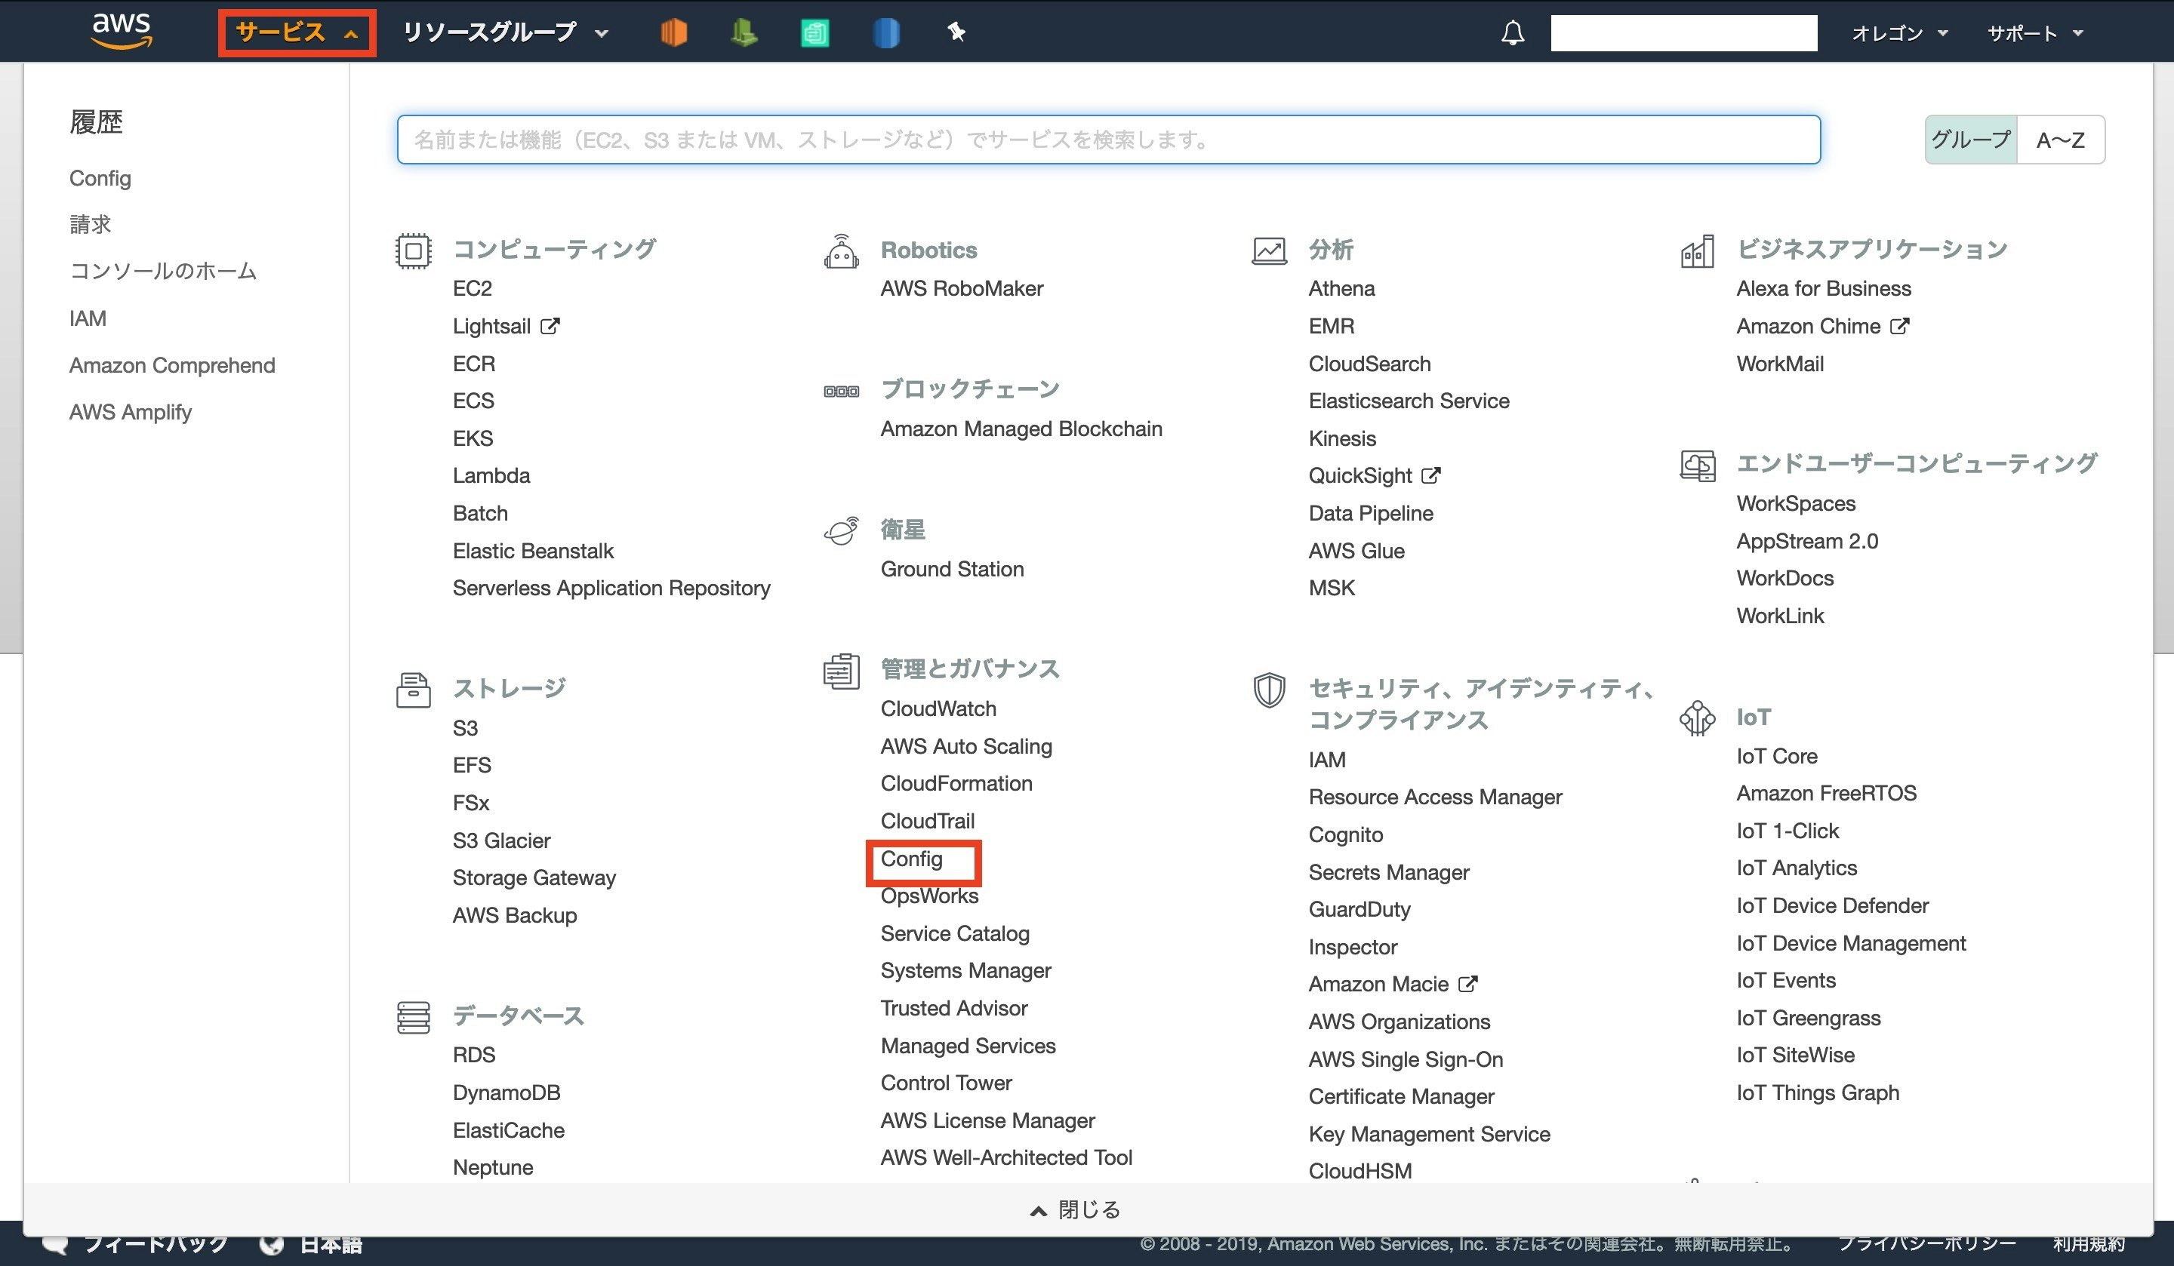Open Secrets Manager
The image size is (2174, 1266).
tap(1389, 872)
